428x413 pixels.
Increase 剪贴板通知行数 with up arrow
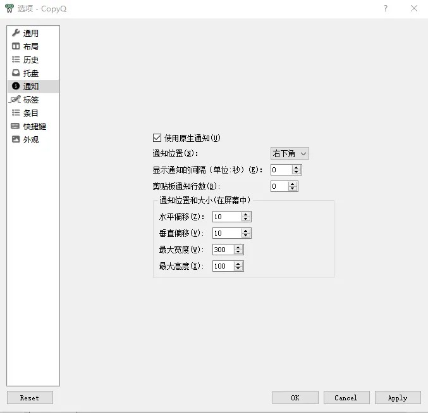click(293, 184)
